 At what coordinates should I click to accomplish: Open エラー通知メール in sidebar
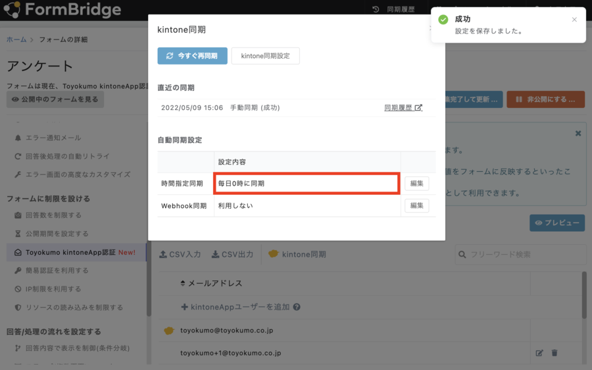click(53, 138)
